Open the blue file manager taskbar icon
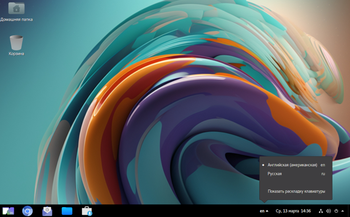Screen dimensions: 350x217 click(x=67, y=211)
